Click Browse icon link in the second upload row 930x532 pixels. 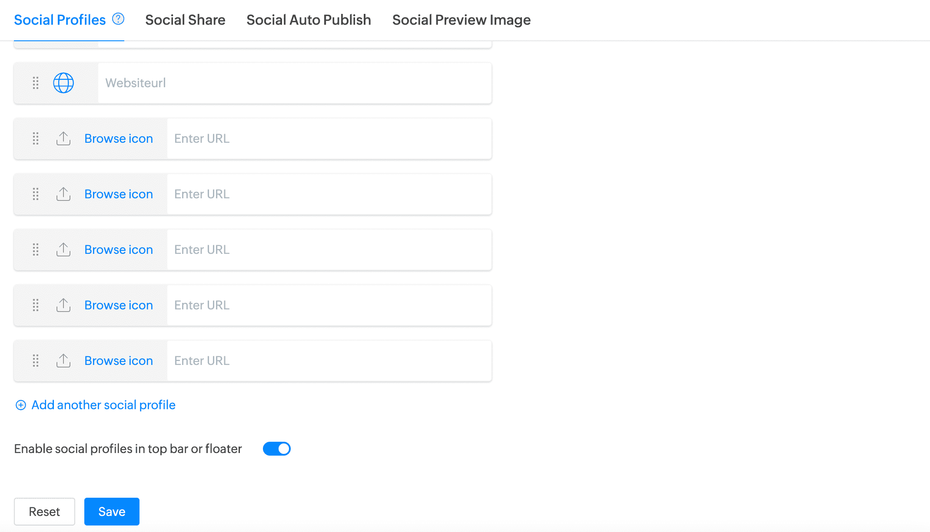click(x=119, y=194)
